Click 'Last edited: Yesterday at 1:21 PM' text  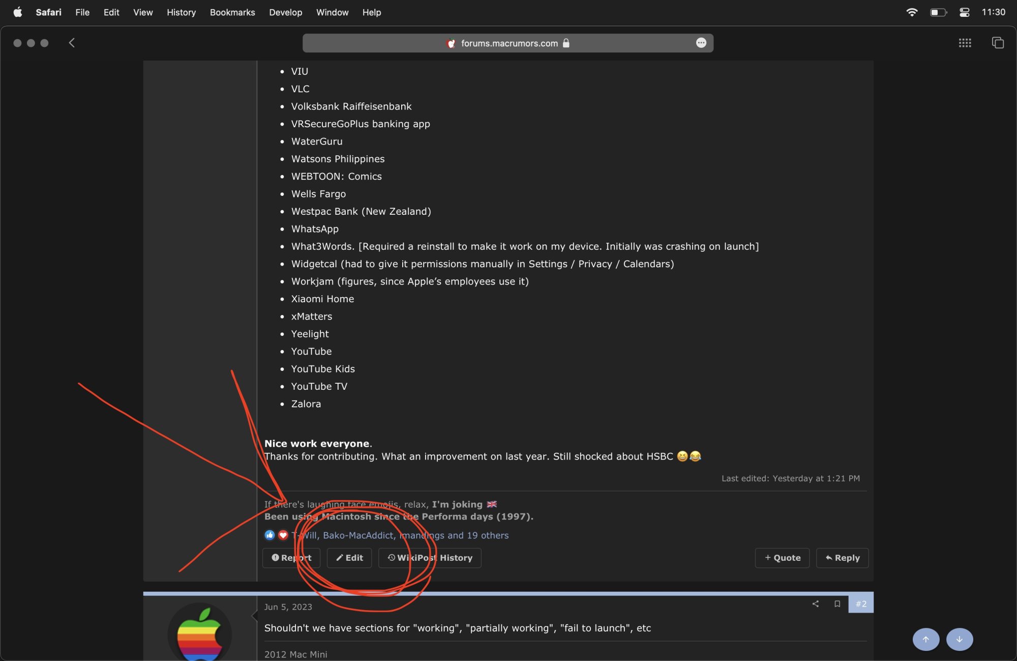[x=791, y=478]
